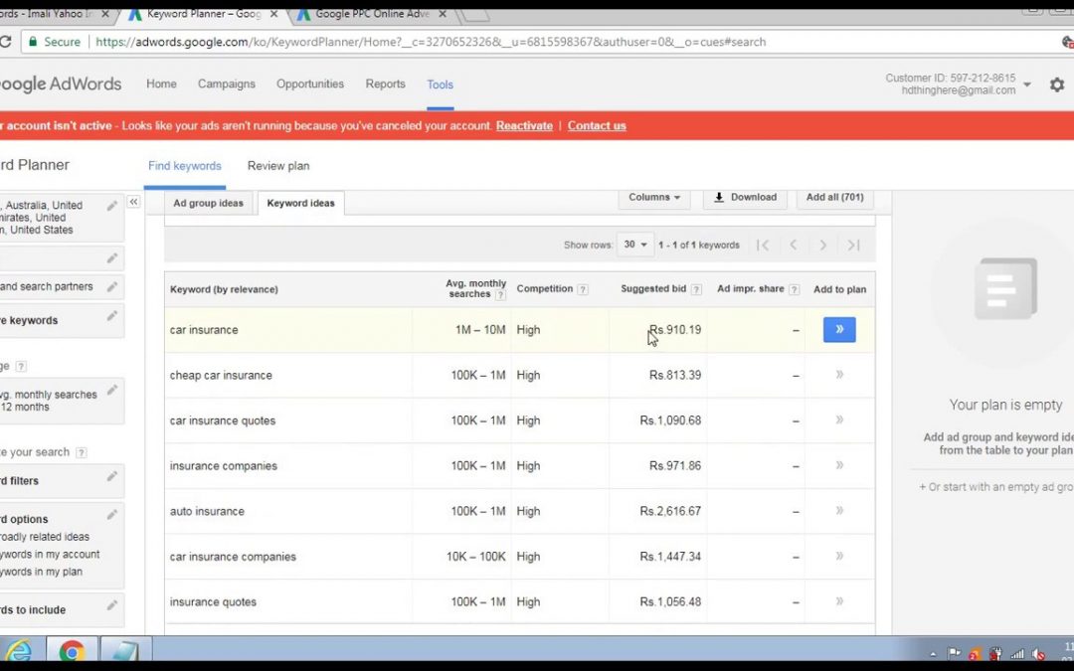Click 'Or start with an empty ad group' link
Screen dimensions: 1074x671
coord(996,487)
